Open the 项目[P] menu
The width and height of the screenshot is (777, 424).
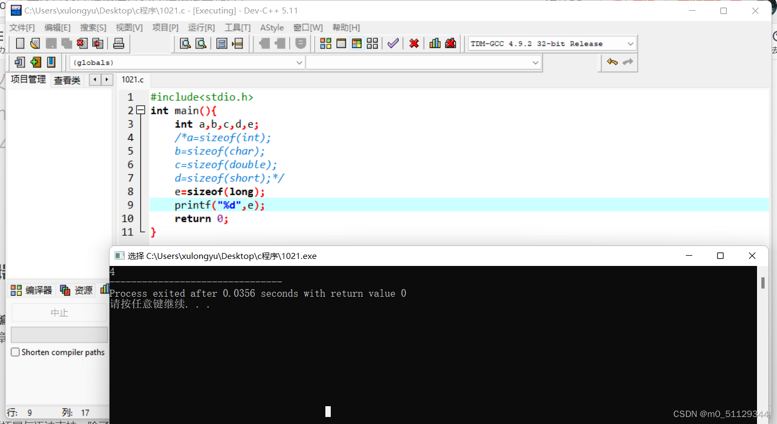[x=165, y=28]
